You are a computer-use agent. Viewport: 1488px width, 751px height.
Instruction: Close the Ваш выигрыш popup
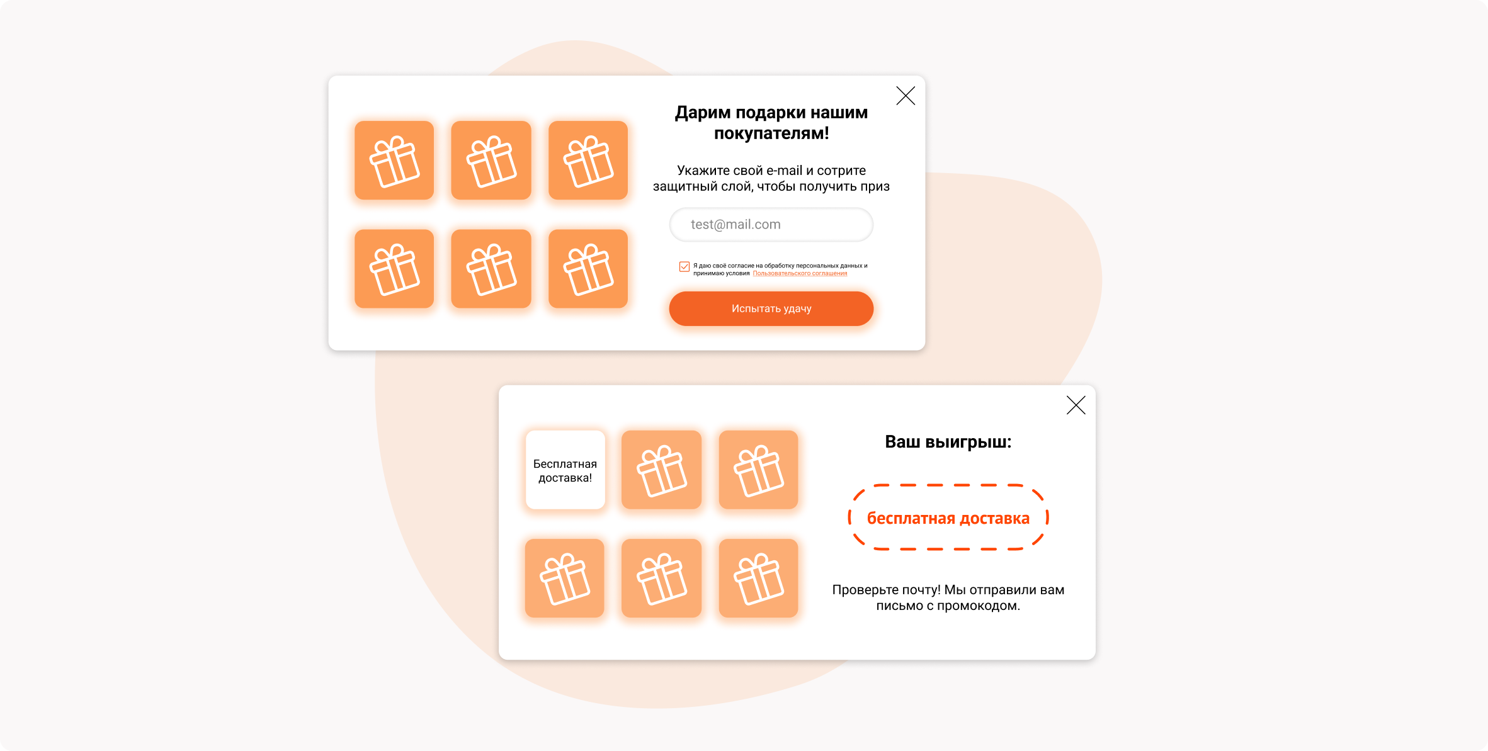pos(1076,405)
